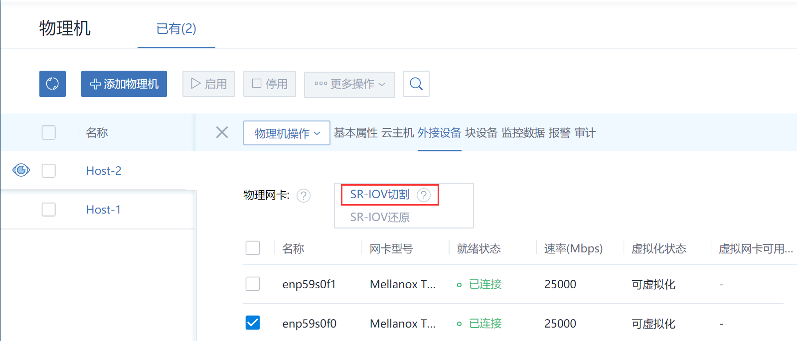
Task: Switch to the 基本属性 tab
Action: click(355, 133)
